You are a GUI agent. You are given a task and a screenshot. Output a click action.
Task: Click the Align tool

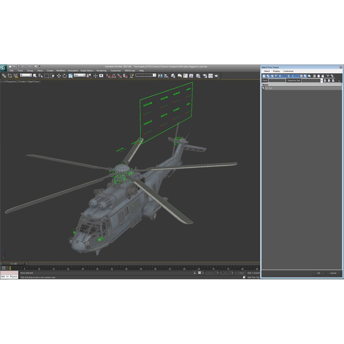pyautogui.click(x=166, y=76)
